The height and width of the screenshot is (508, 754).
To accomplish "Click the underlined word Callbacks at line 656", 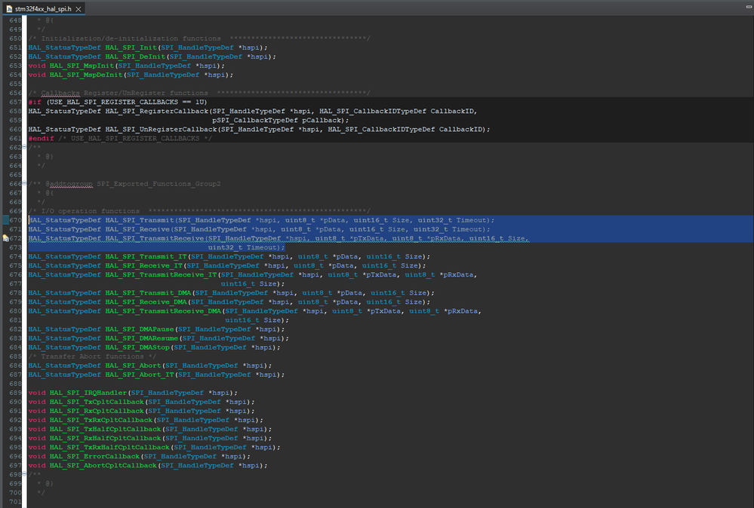I will tap(62, 93).
